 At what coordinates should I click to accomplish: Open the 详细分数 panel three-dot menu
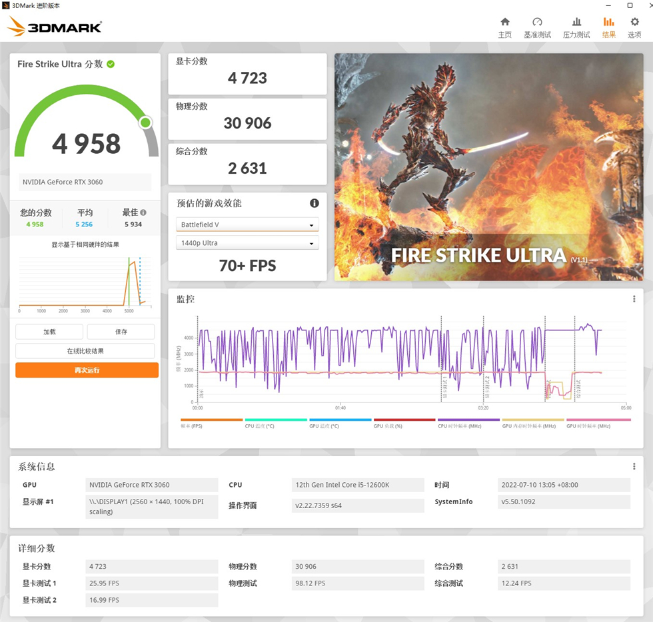pos(634,548)
